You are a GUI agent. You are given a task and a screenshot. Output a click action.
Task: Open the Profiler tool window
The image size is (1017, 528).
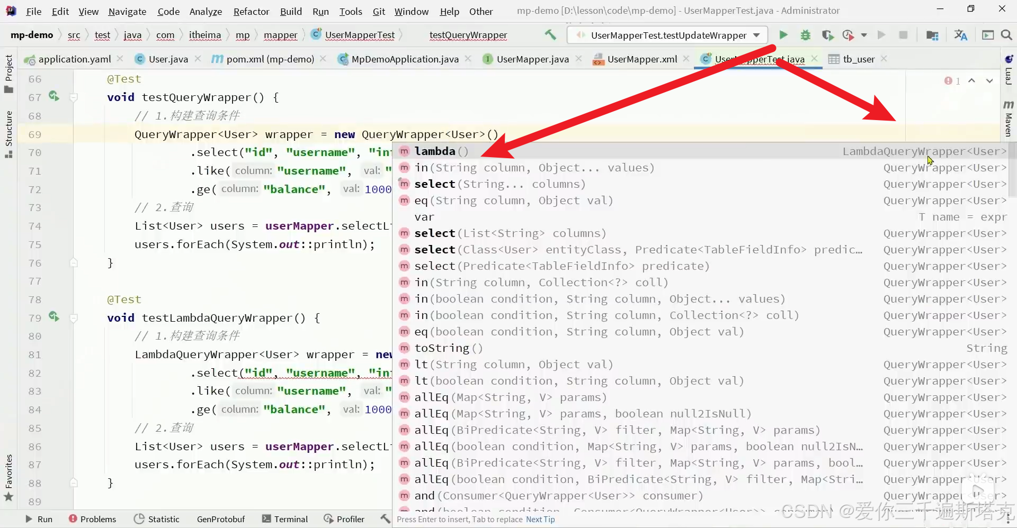tap(344, 519)
